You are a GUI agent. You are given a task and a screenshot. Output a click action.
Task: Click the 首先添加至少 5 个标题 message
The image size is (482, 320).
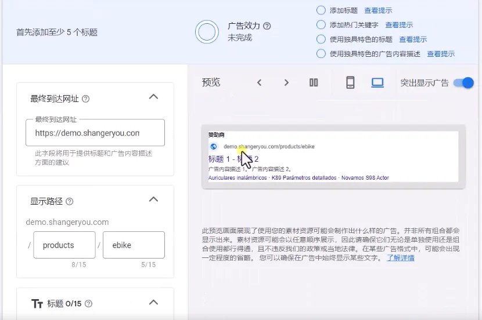click(x=57, y=32)
